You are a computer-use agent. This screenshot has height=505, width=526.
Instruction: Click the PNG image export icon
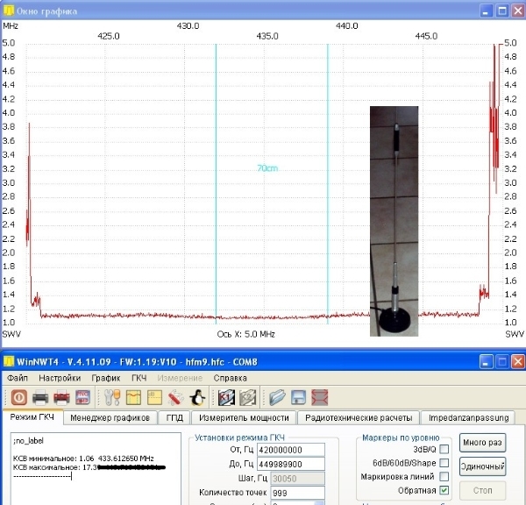(x=82, y=398)
